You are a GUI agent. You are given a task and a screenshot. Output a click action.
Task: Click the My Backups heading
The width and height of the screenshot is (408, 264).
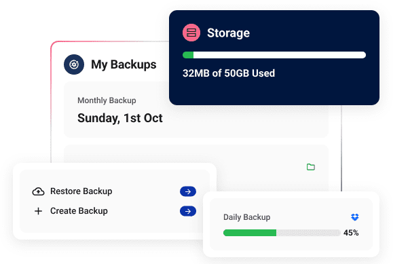pyautogui.click(x=124, y=64)
